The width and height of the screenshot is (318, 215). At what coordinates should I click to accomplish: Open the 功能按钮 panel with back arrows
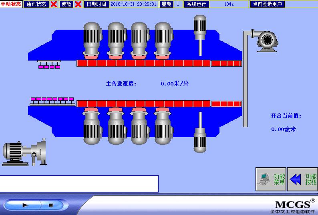pyautogui.click(x=302, y=179)
